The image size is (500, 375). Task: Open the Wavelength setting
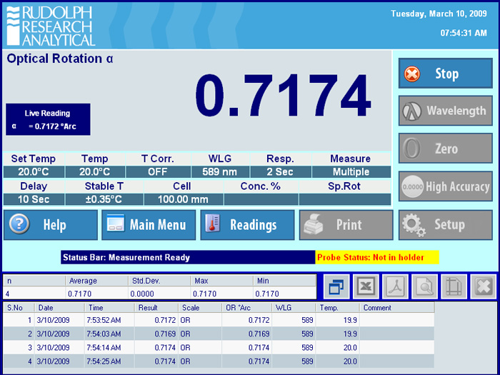[x=446, y=111]
